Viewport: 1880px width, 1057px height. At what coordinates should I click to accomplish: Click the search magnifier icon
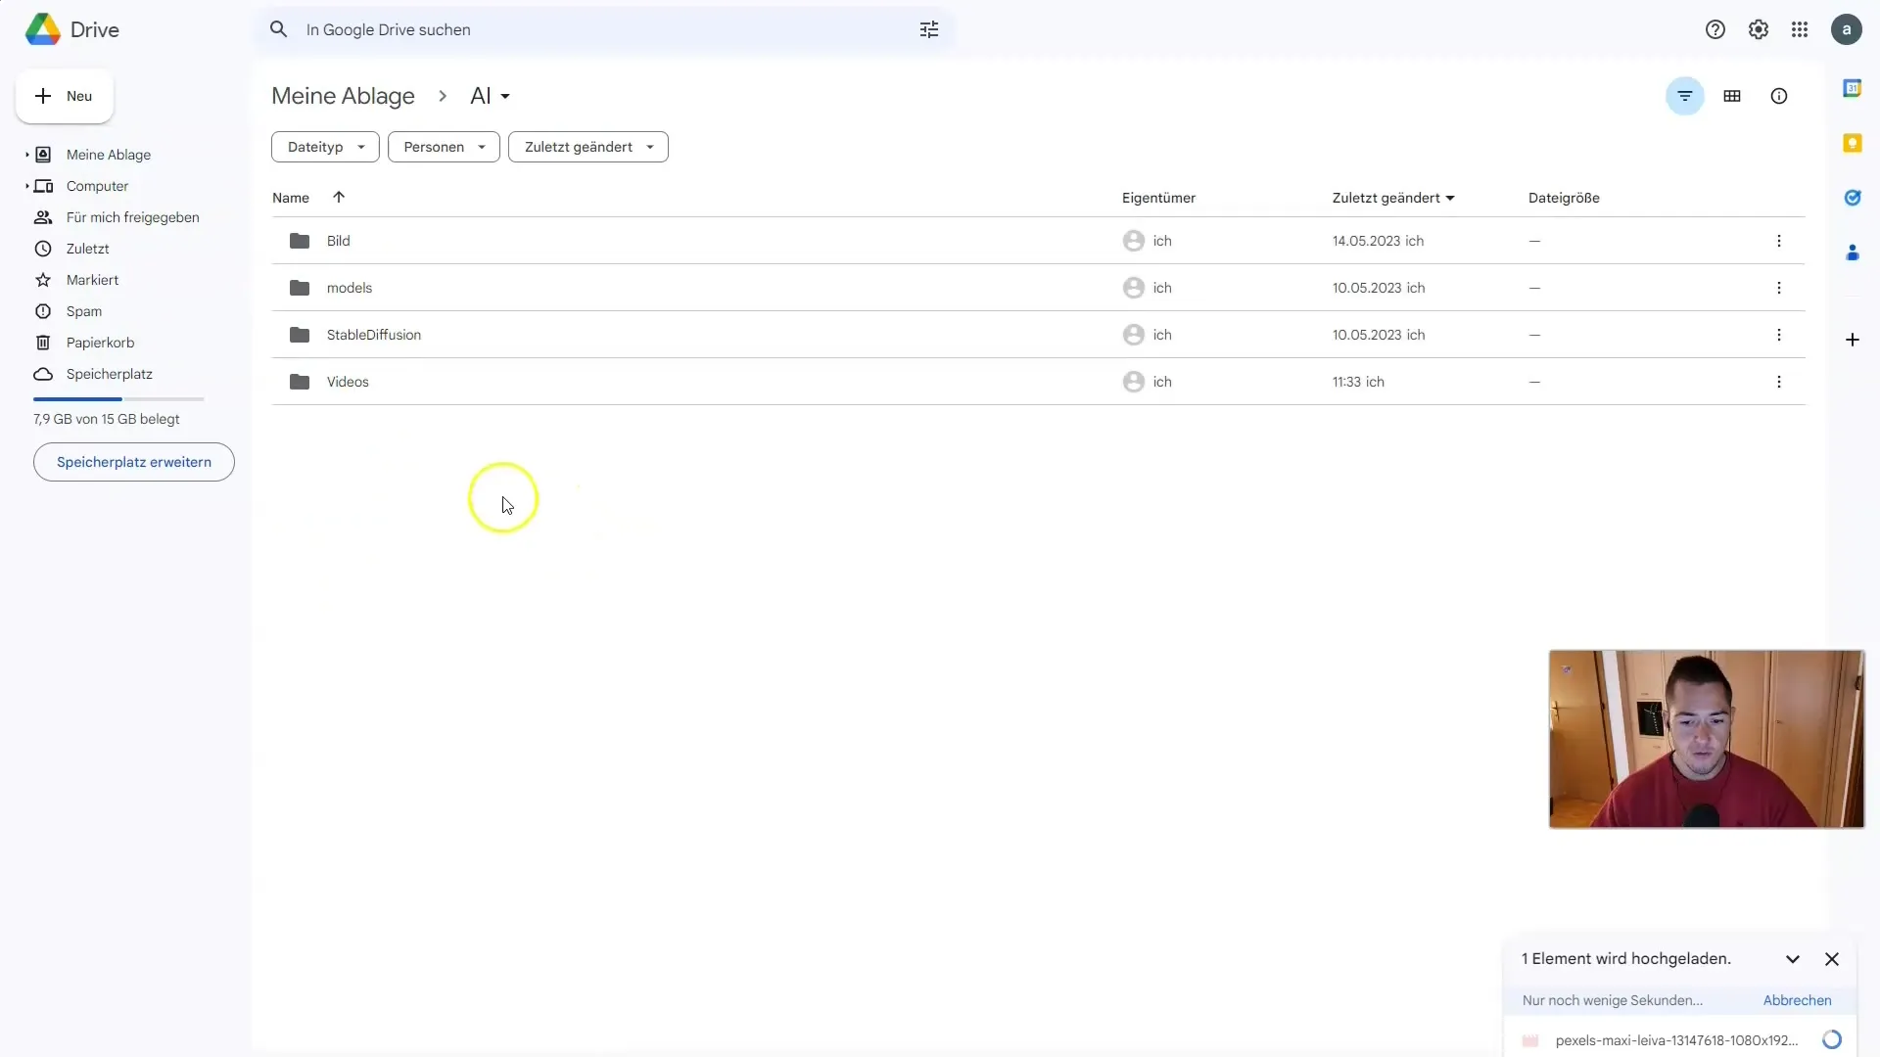tap(279, 29)
